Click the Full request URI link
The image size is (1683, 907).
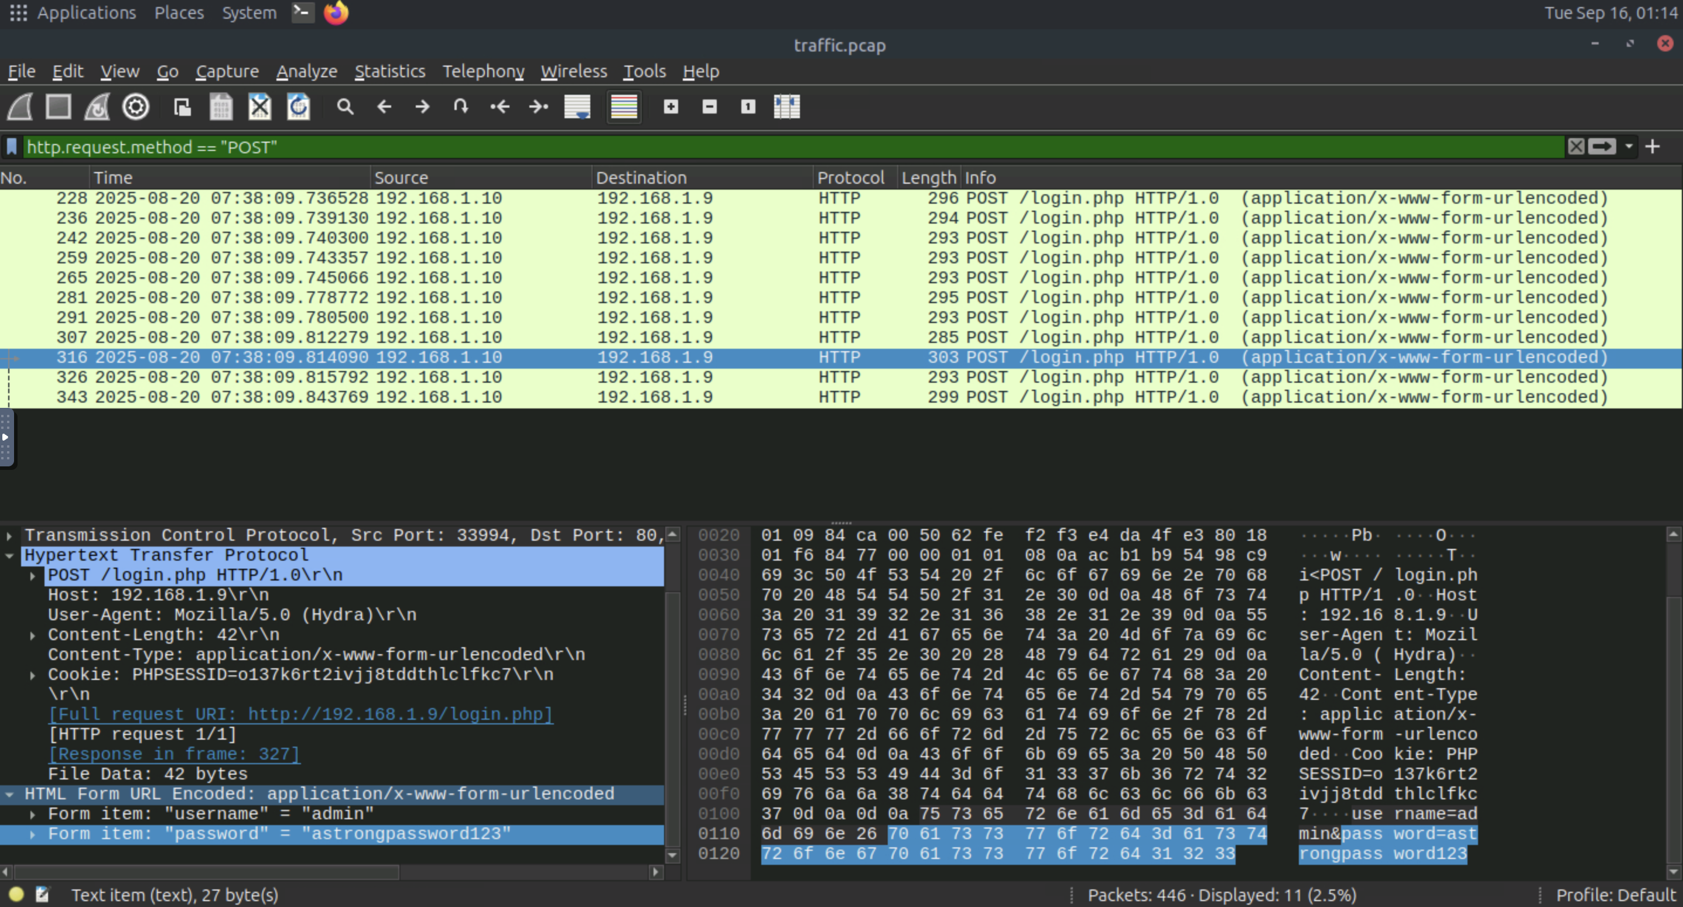pos(300,714)
